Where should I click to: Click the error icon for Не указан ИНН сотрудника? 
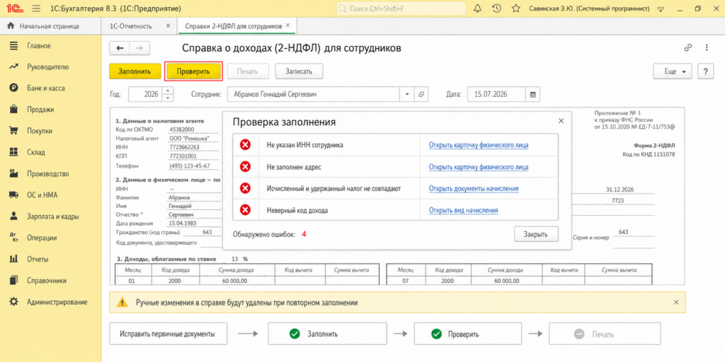point(245,144)
